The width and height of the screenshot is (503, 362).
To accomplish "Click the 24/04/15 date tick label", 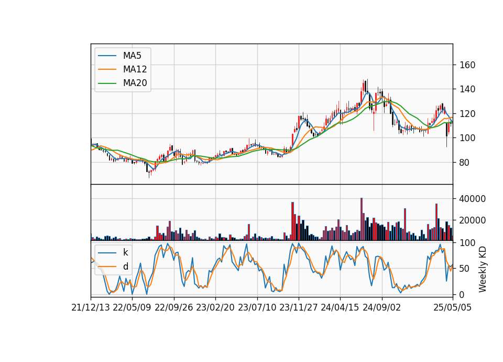I will pos(340,308).
